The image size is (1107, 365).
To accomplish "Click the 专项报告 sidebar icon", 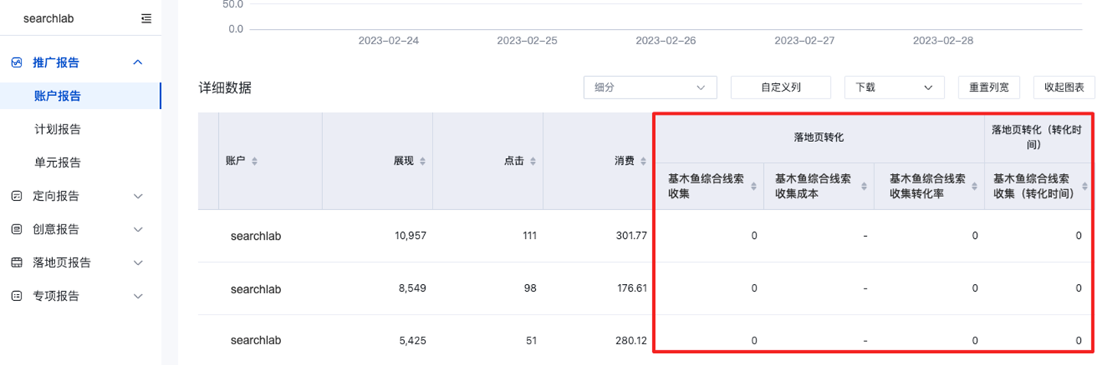I will 17,296.
